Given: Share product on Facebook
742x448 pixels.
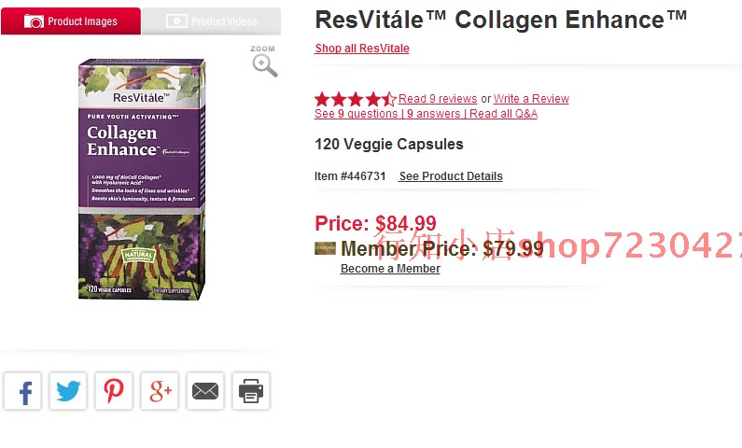Looking at the screenshot, I should point(22,391).
